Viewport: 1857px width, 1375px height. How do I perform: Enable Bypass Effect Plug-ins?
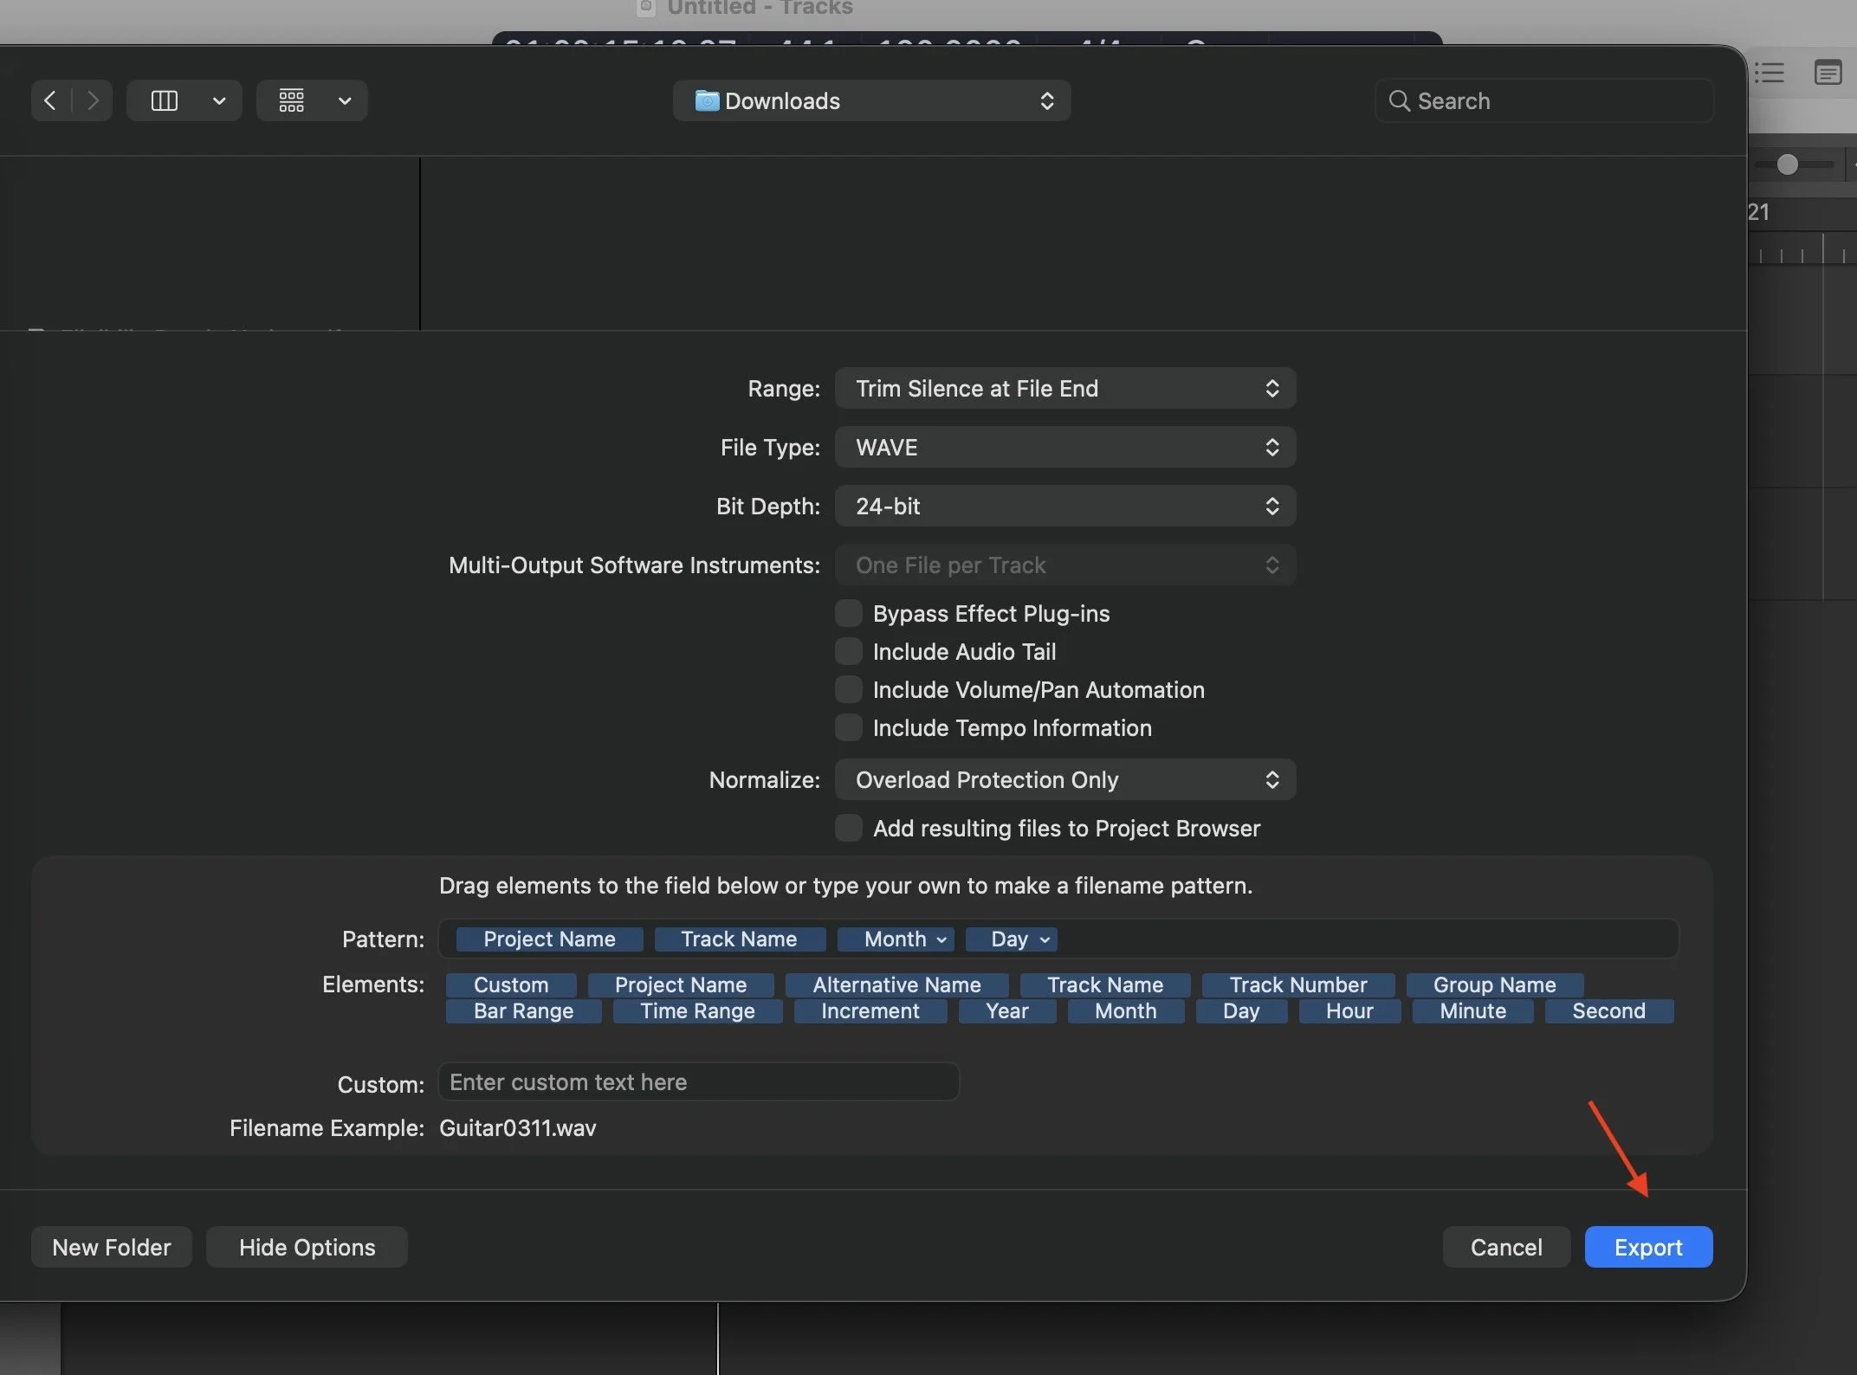[848, 613]
